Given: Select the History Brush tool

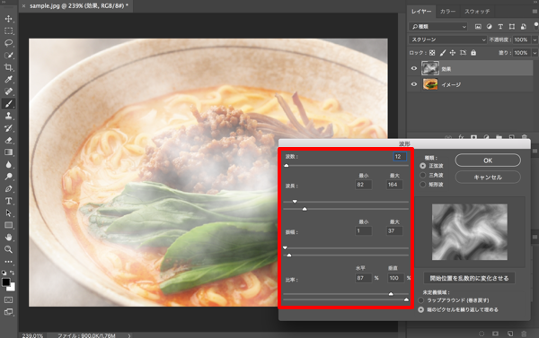Looking at the screenshot, I should (9, 128).
